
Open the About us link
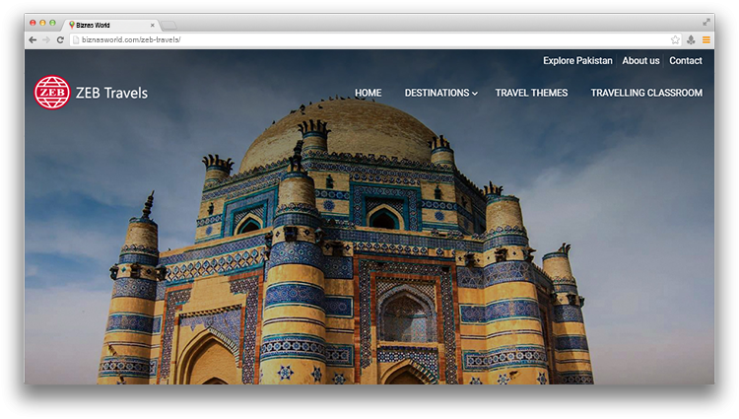pyautogui.click(x=640, y=60)
